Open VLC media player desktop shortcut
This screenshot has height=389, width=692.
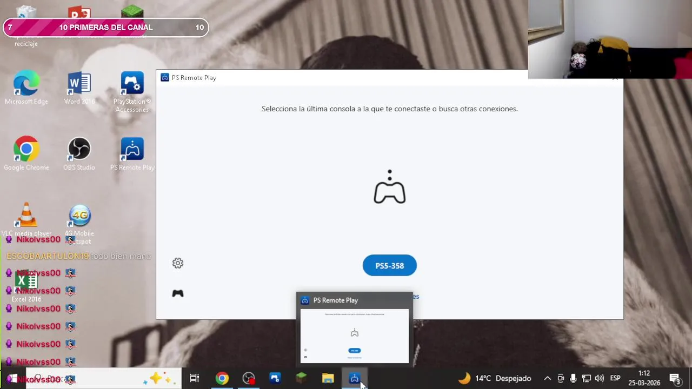(x=26, y=220)
